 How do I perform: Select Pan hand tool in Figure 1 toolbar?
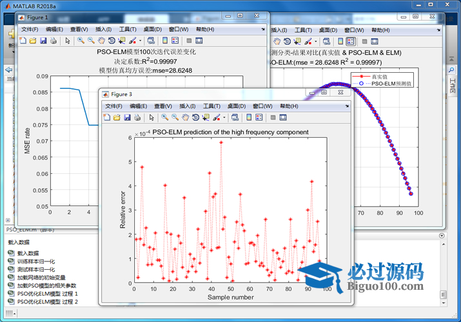click(101, 41)
